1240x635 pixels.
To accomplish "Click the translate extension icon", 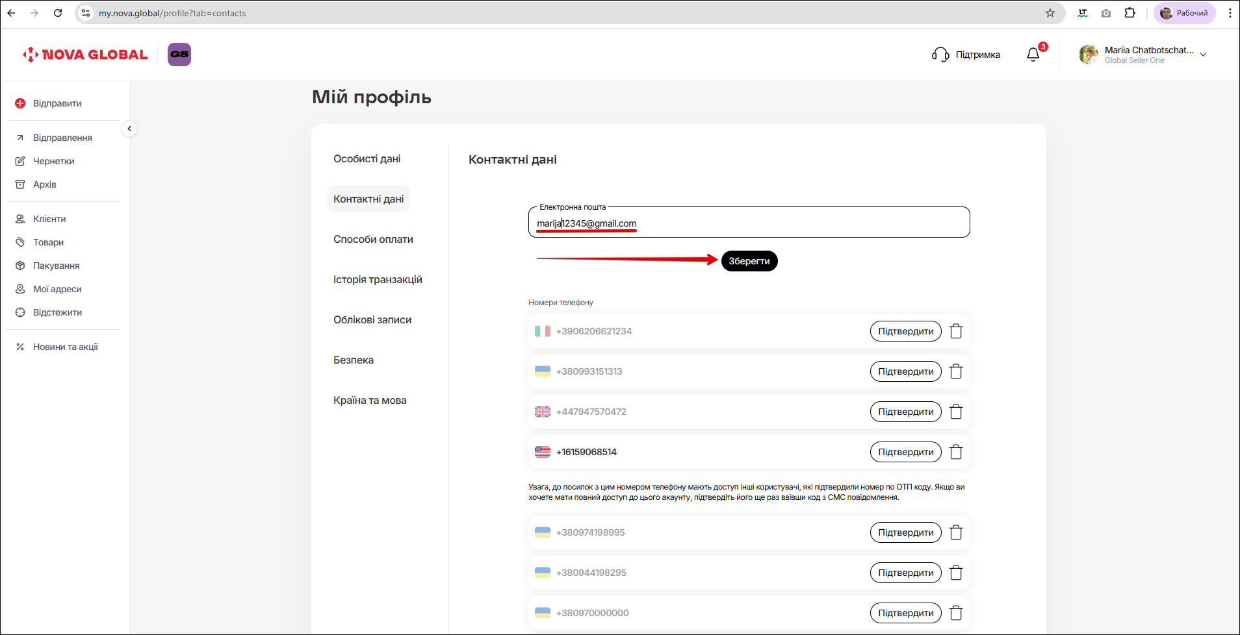I will tap(1083, 13).
